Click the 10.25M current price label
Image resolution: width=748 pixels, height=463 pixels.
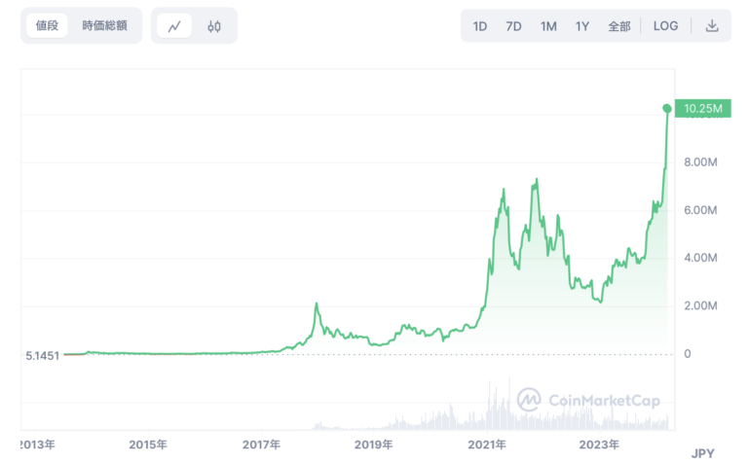702,109
